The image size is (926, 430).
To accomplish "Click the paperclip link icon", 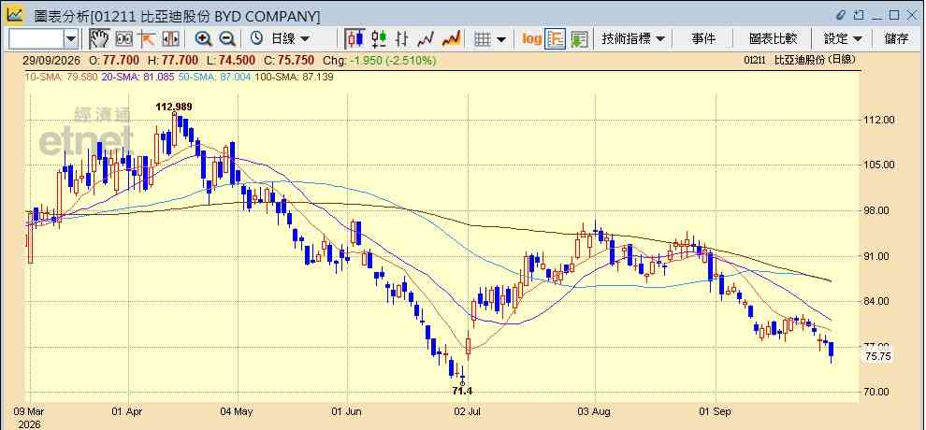I will pos(841,15).
